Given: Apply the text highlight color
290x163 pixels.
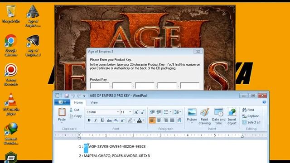Looking at the screenshot, I should click(130, 120).
